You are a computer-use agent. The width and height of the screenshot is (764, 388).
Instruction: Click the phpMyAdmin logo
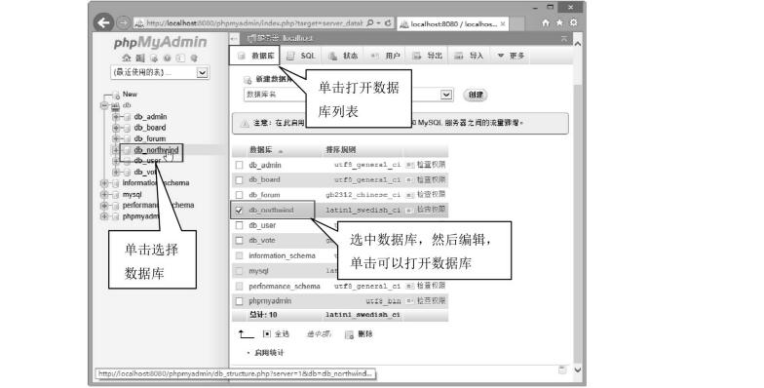point(160,43)
